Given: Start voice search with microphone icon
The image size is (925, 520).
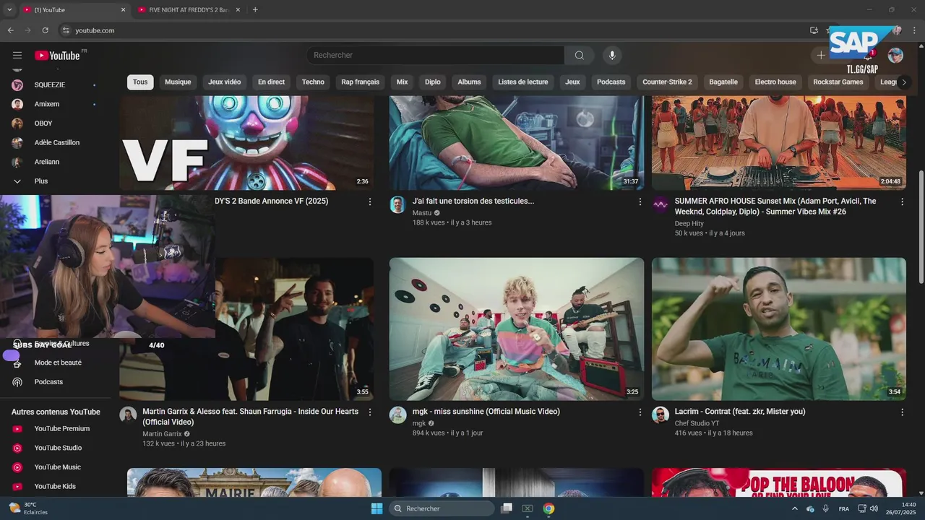Looking at the screenshot, I should pos(612,56).
